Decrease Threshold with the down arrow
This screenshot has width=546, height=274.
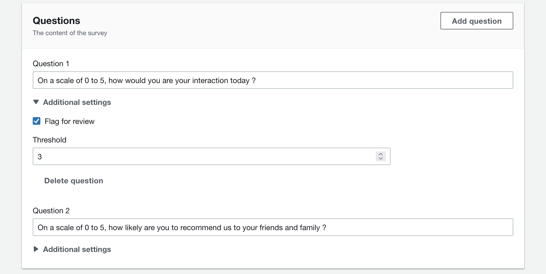[381, 159]
